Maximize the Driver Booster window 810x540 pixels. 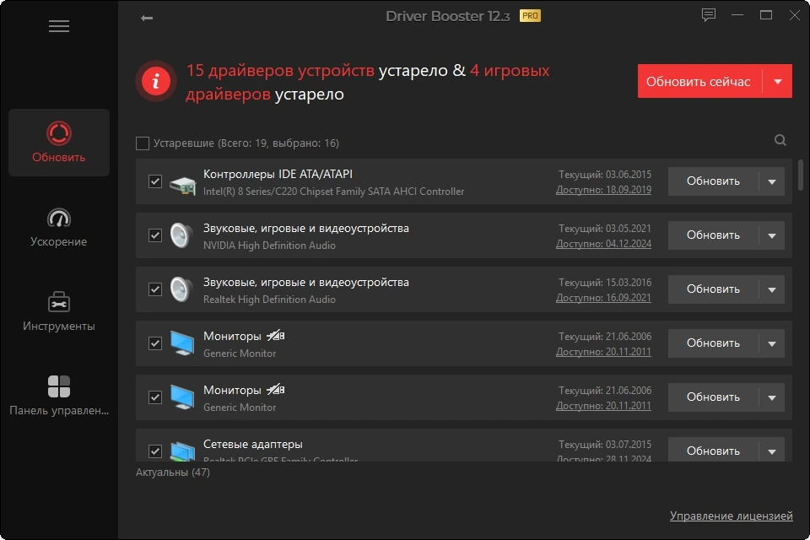[766, 15]
